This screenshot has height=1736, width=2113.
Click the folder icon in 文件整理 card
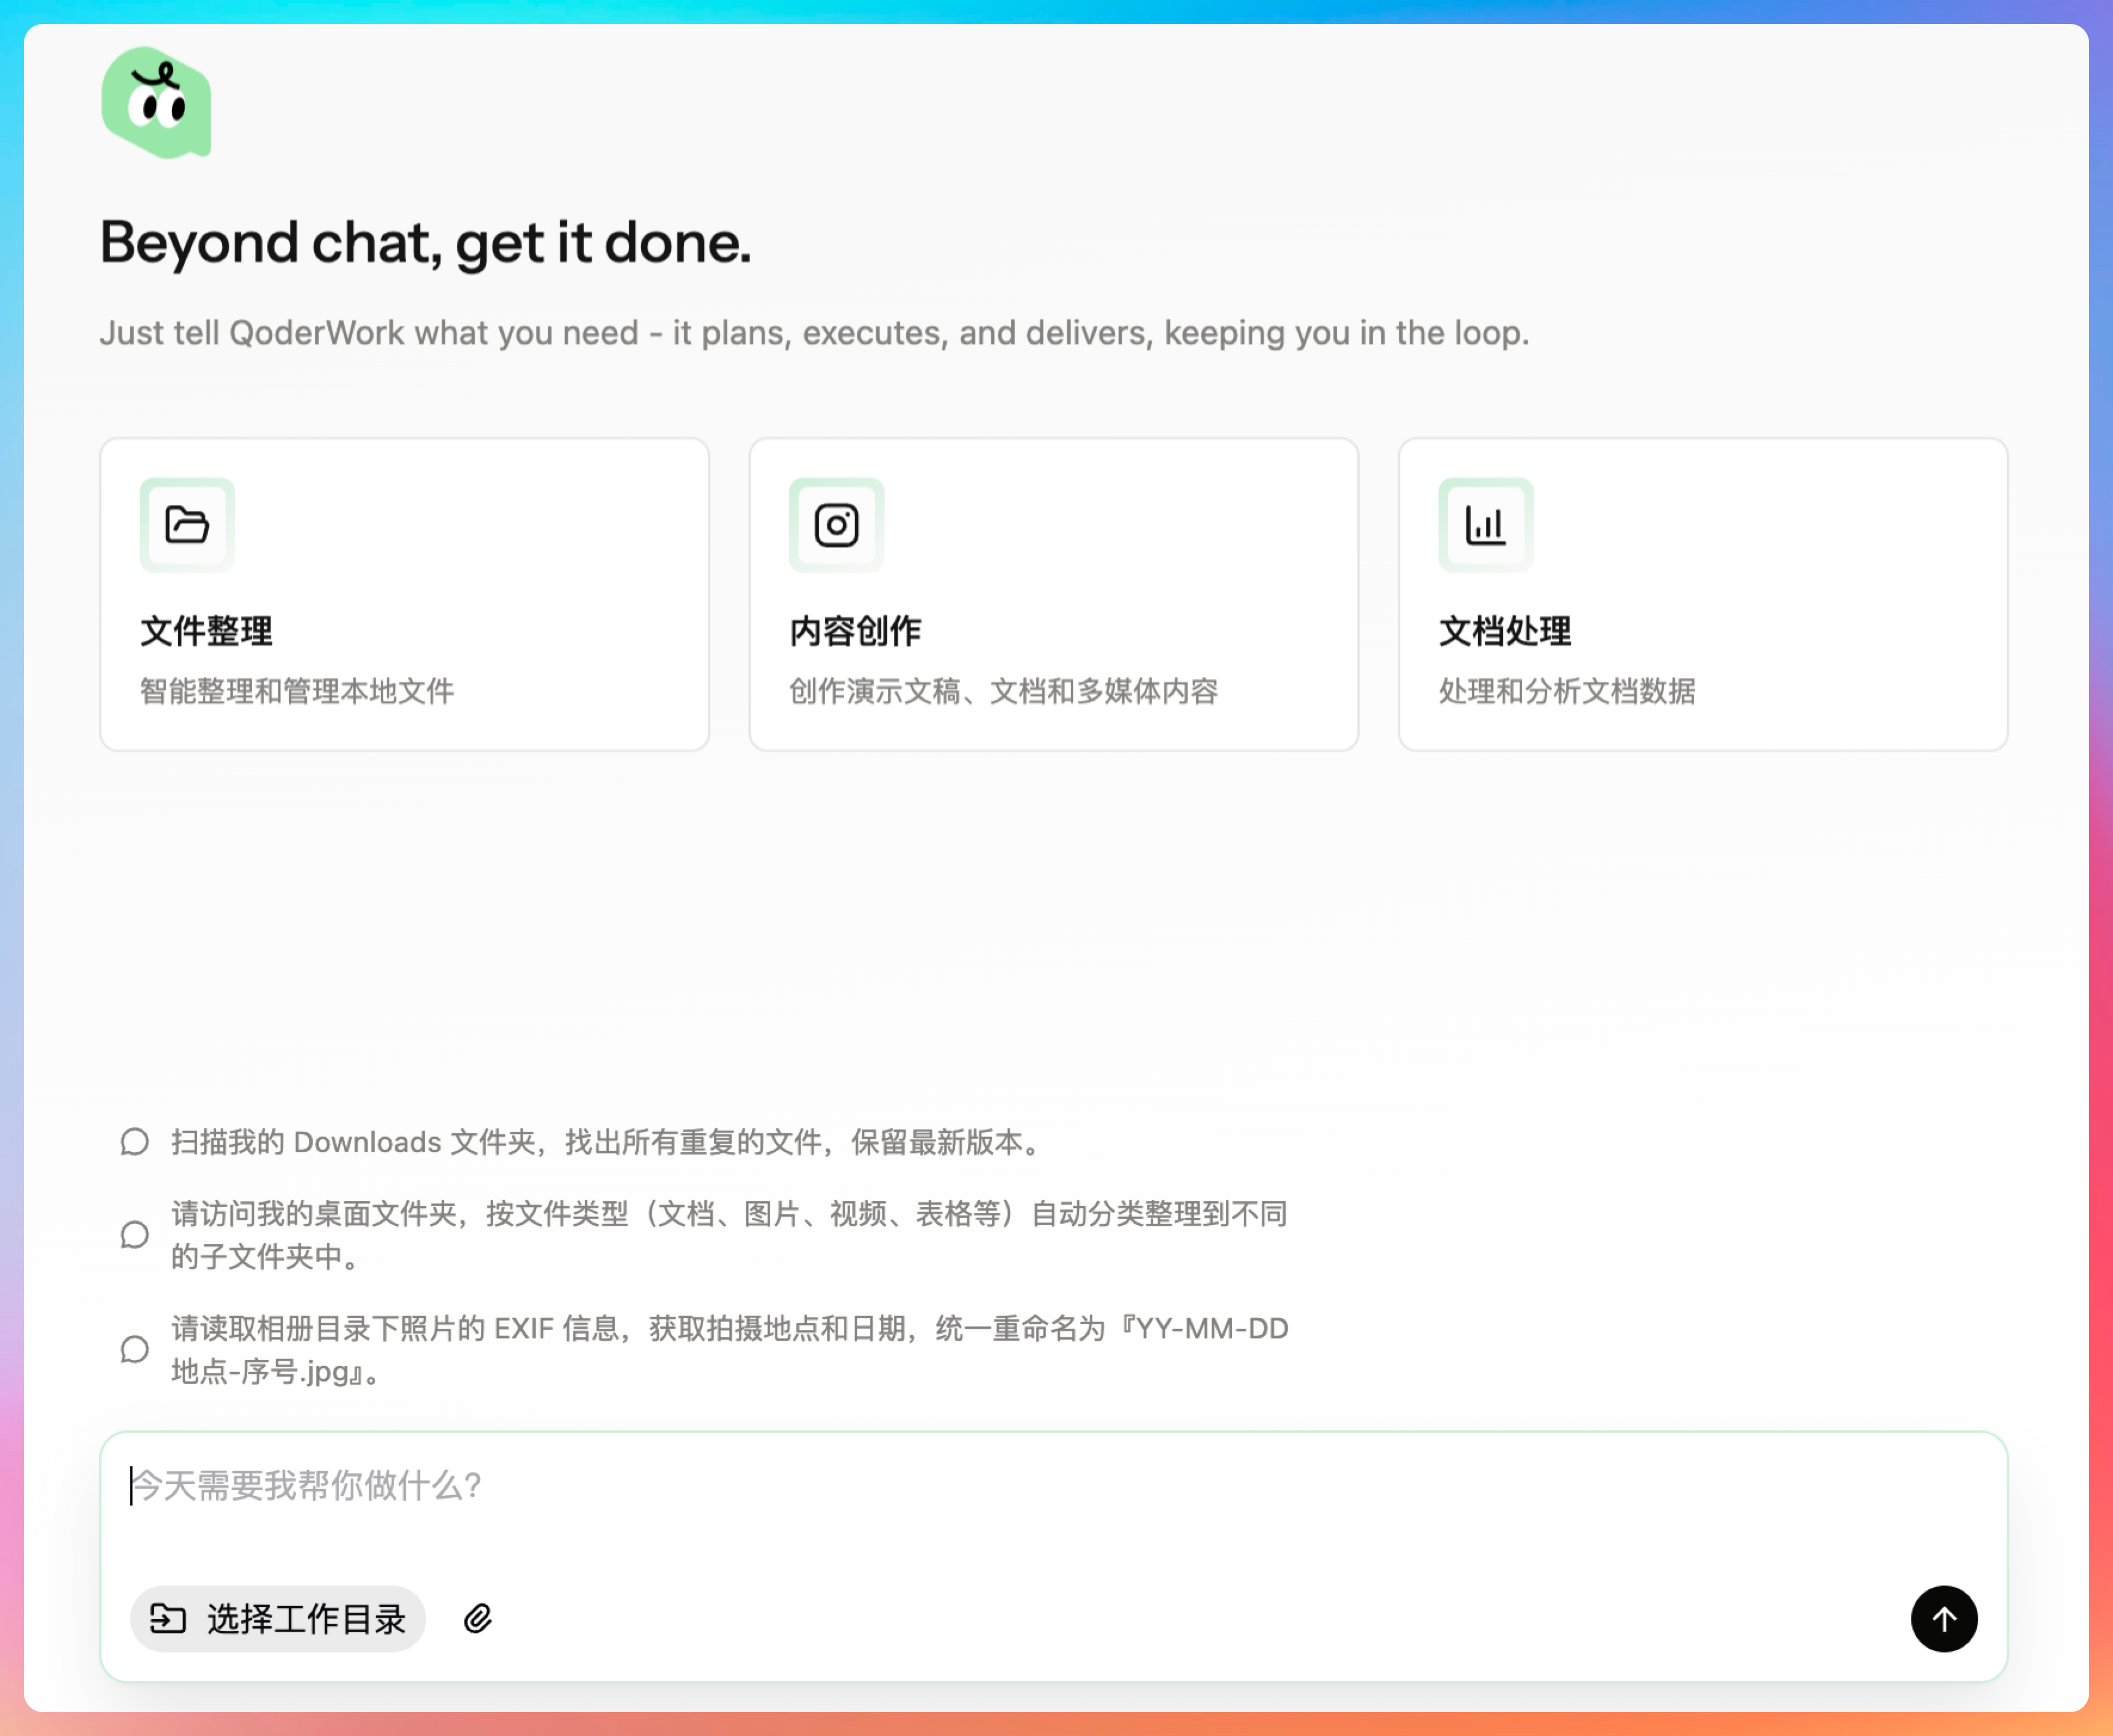click(187, 525)
